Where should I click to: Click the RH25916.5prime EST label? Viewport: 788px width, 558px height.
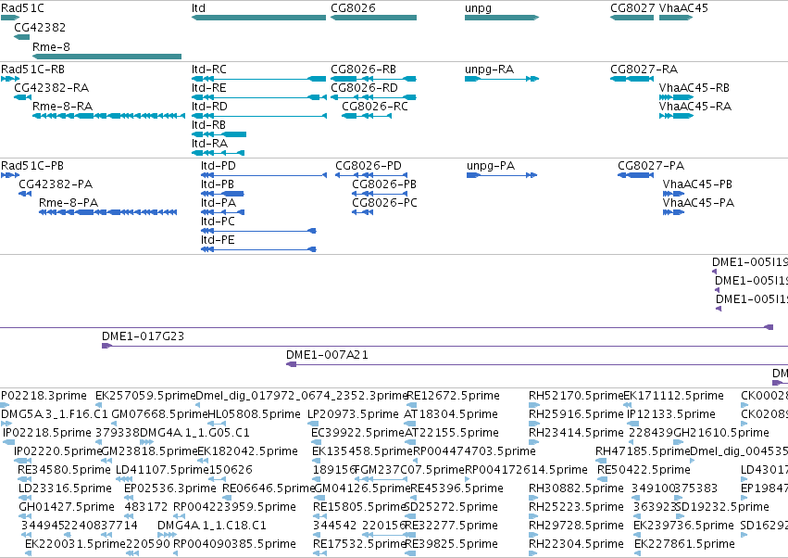click(576, 414)
